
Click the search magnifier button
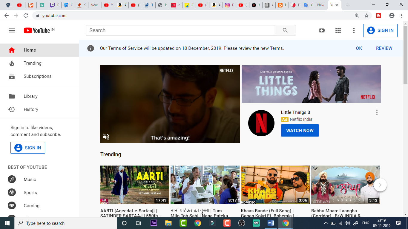point(285,30)
